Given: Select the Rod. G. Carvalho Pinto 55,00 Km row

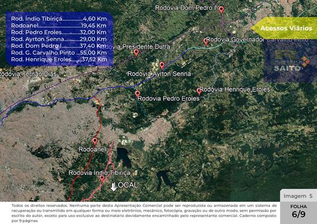Looking at the screenshot, I should click(59, 53).
